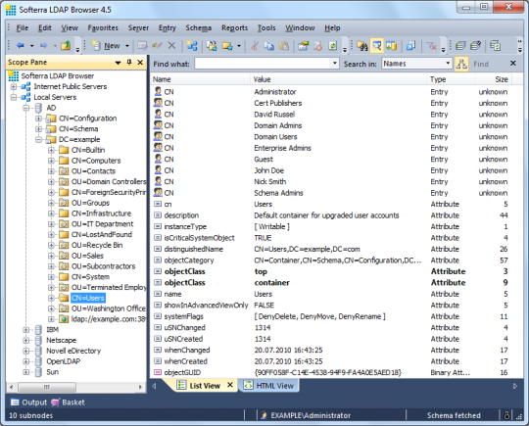Expand Internet Public Servers node
Screen dimensions: 529x426
pos(13,87)
